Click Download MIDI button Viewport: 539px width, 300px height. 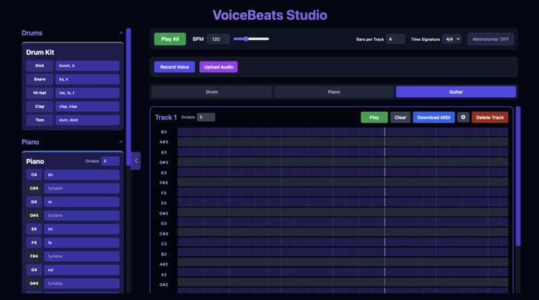pyautogui.click(x=434, y=117)
